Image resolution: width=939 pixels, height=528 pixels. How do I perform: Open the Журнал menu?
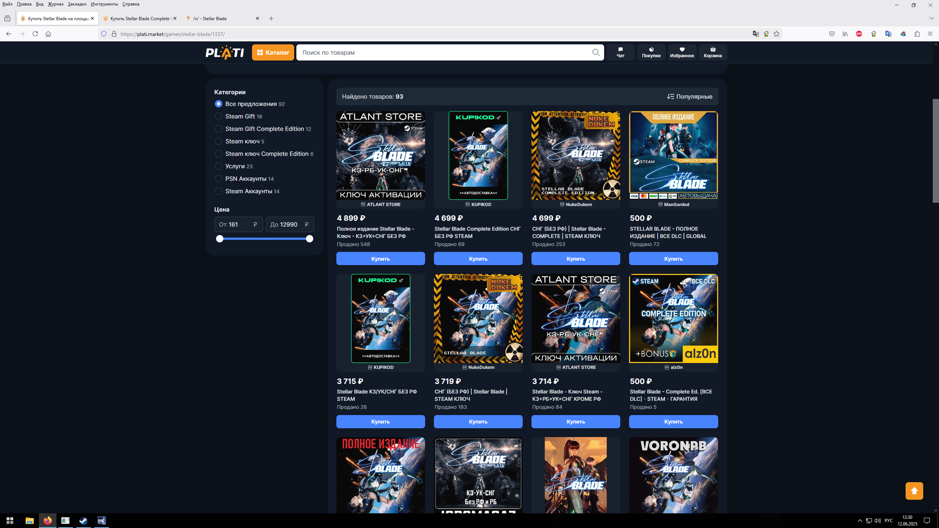(55, 4)
